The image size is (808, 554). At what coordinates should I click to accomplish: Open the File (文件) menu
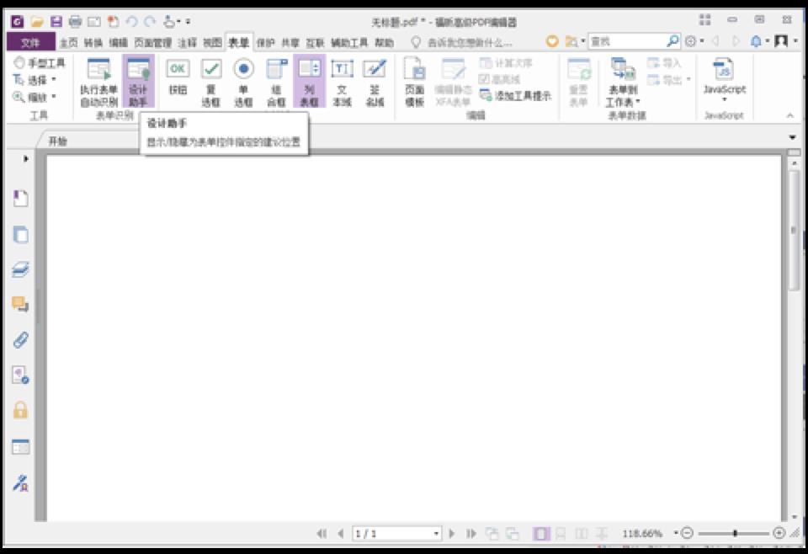pos(30,42)
